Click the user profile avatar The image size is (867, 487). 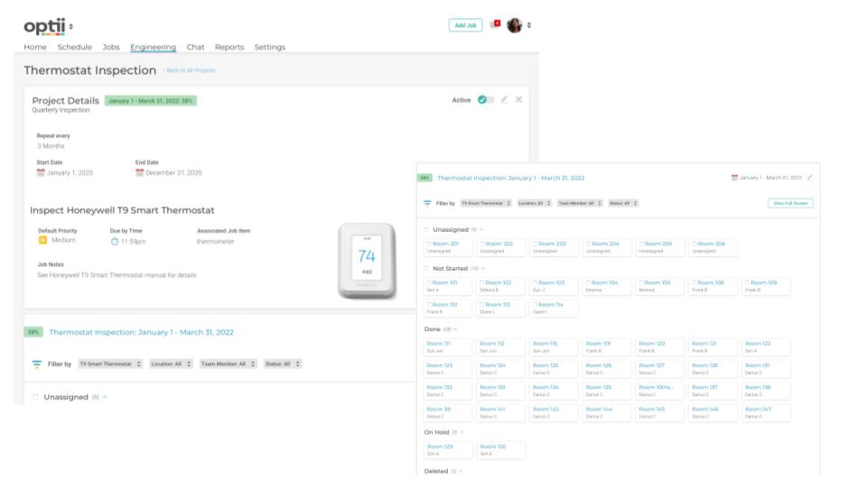[x=514, y=25]
